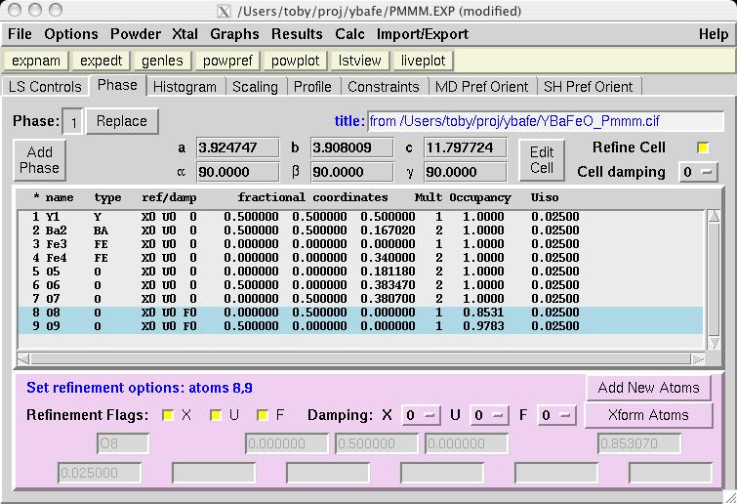Select atom row Fe4

360,258
